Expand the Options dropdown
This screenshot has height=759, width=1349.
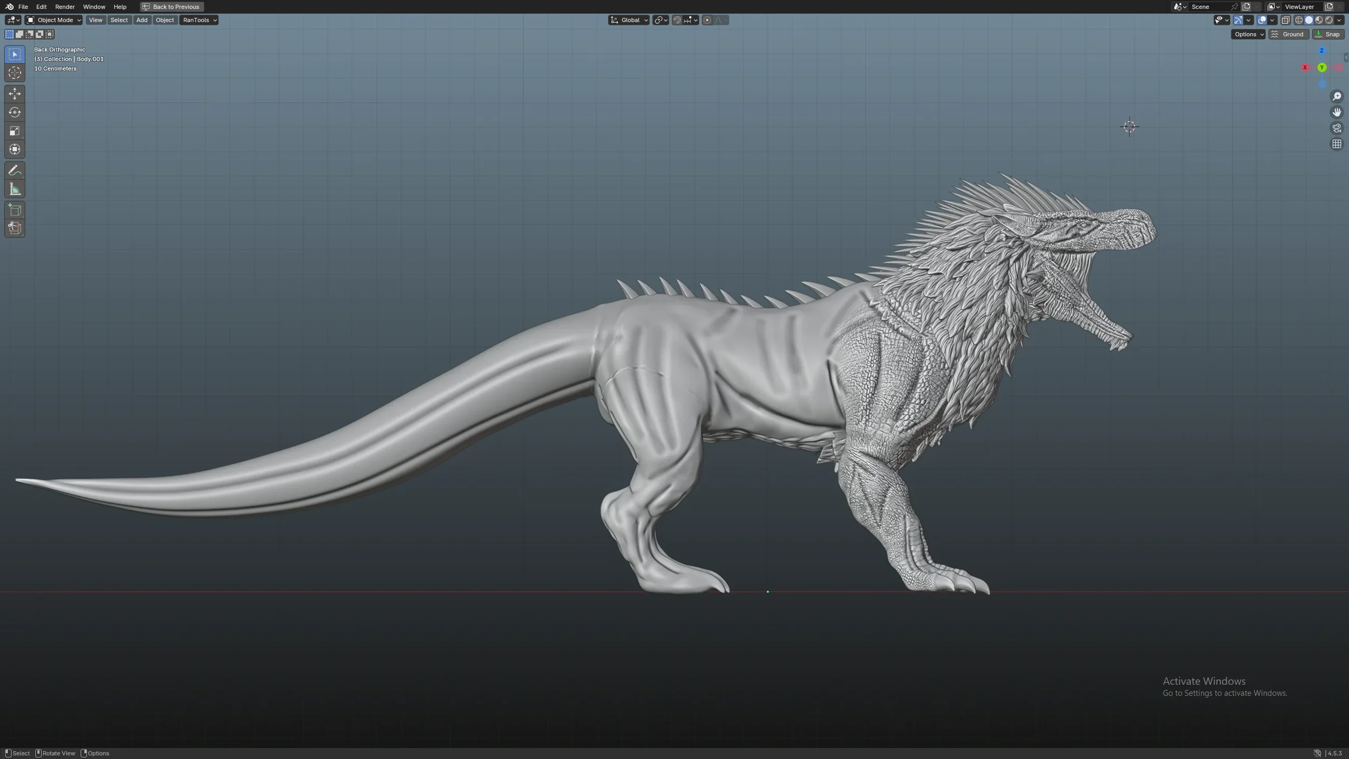pos(1248,34)
